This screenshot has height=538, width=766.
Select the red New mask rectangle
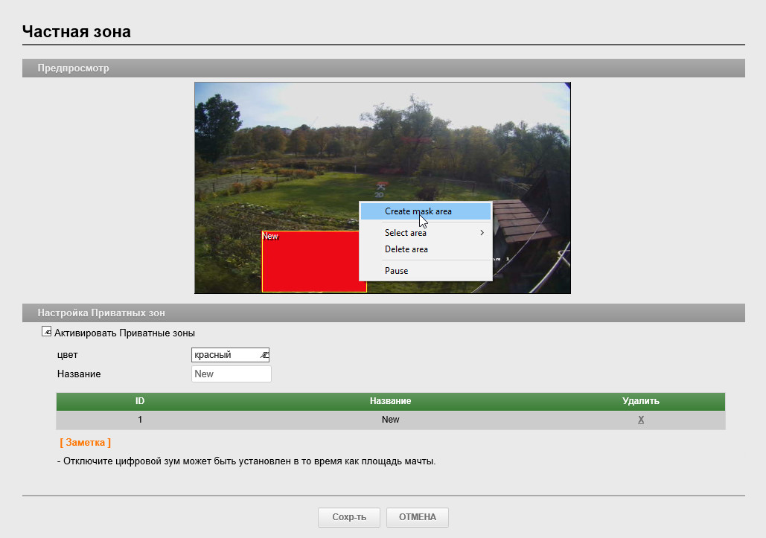[x=314, y=262]
